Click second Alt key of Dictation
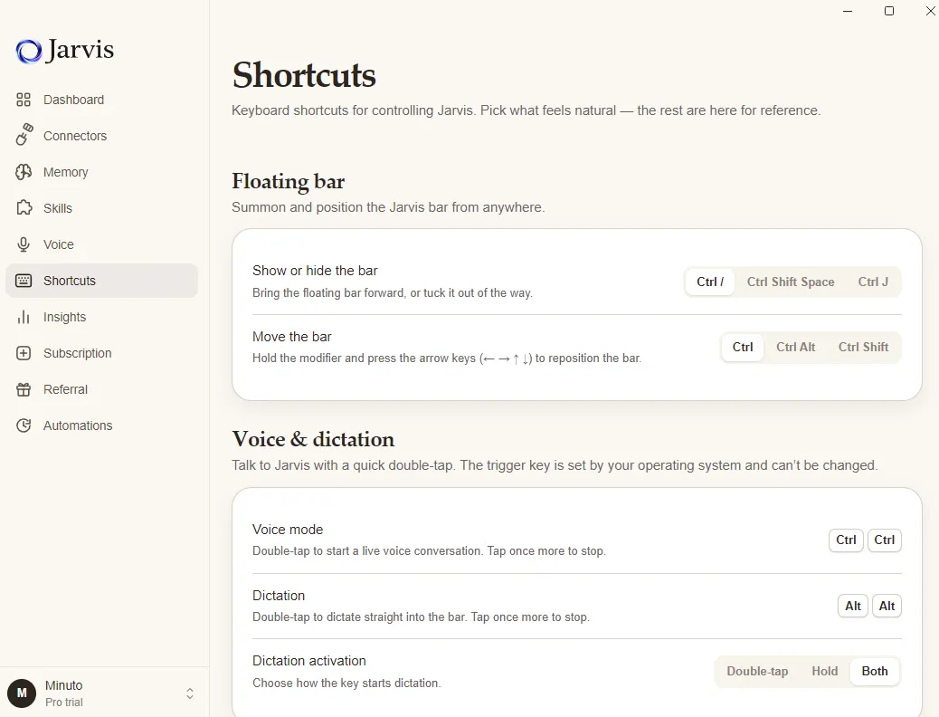939x717 pixels. pos(887,606)
